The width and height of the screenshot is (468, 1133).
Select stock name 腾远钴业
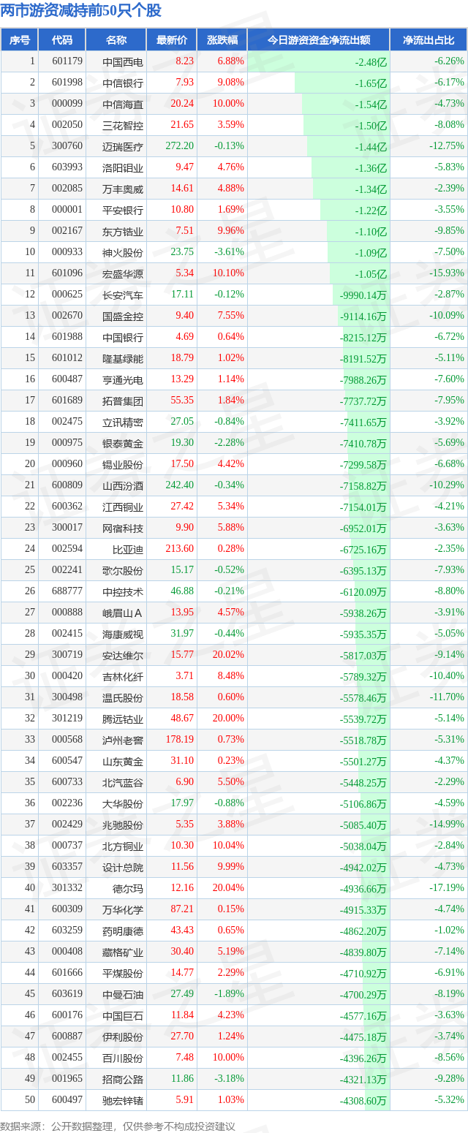pos(123,719)
